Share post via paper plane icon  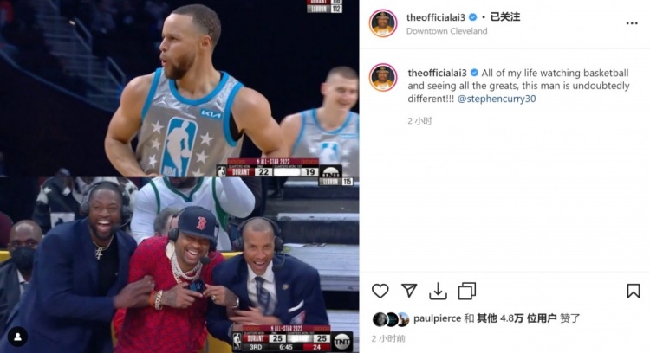click(x=409, y=291)
